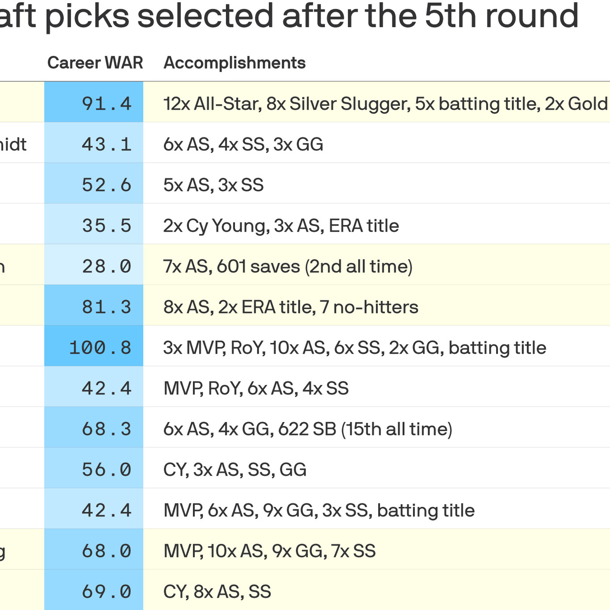Click the Career WAR column header
The width and height of the screenshot is (610, 610).
95,63
